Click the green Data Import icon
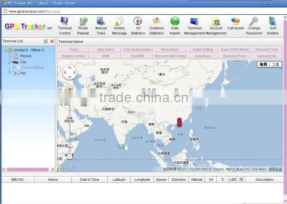 coord(175,21)
